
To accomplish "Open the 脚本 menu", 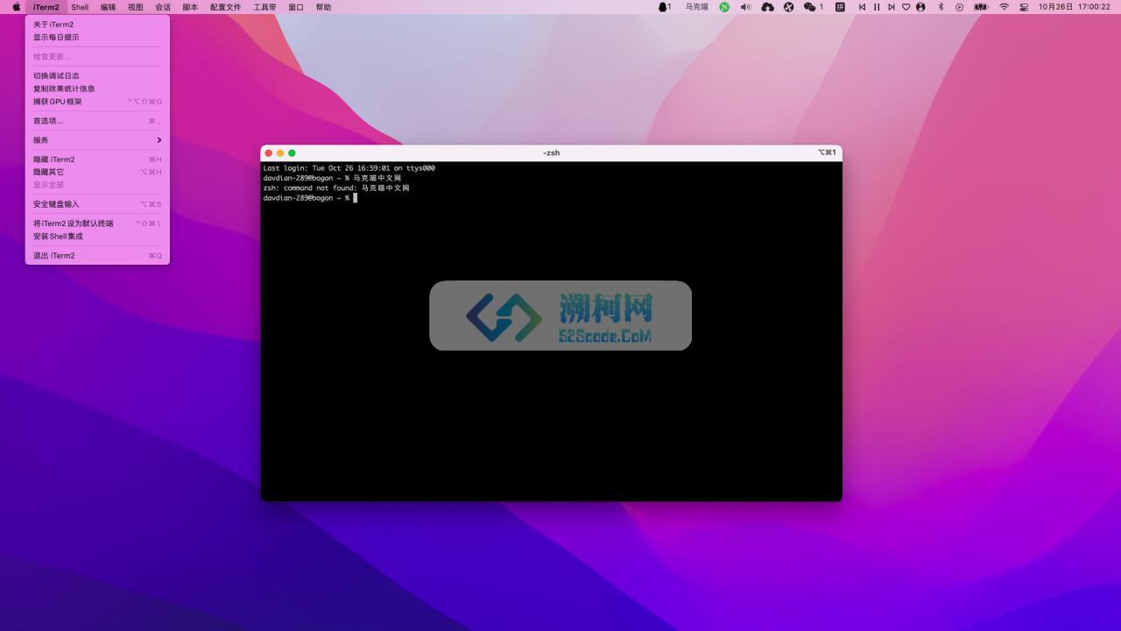I will [190, 7].
